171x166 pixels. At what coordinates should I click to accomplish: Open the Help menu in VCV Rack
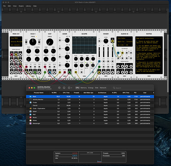(35, 6)
